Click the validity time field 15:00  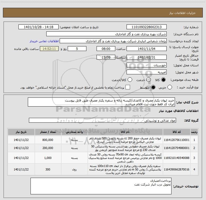pyautogui.click(x=106, y=57)
